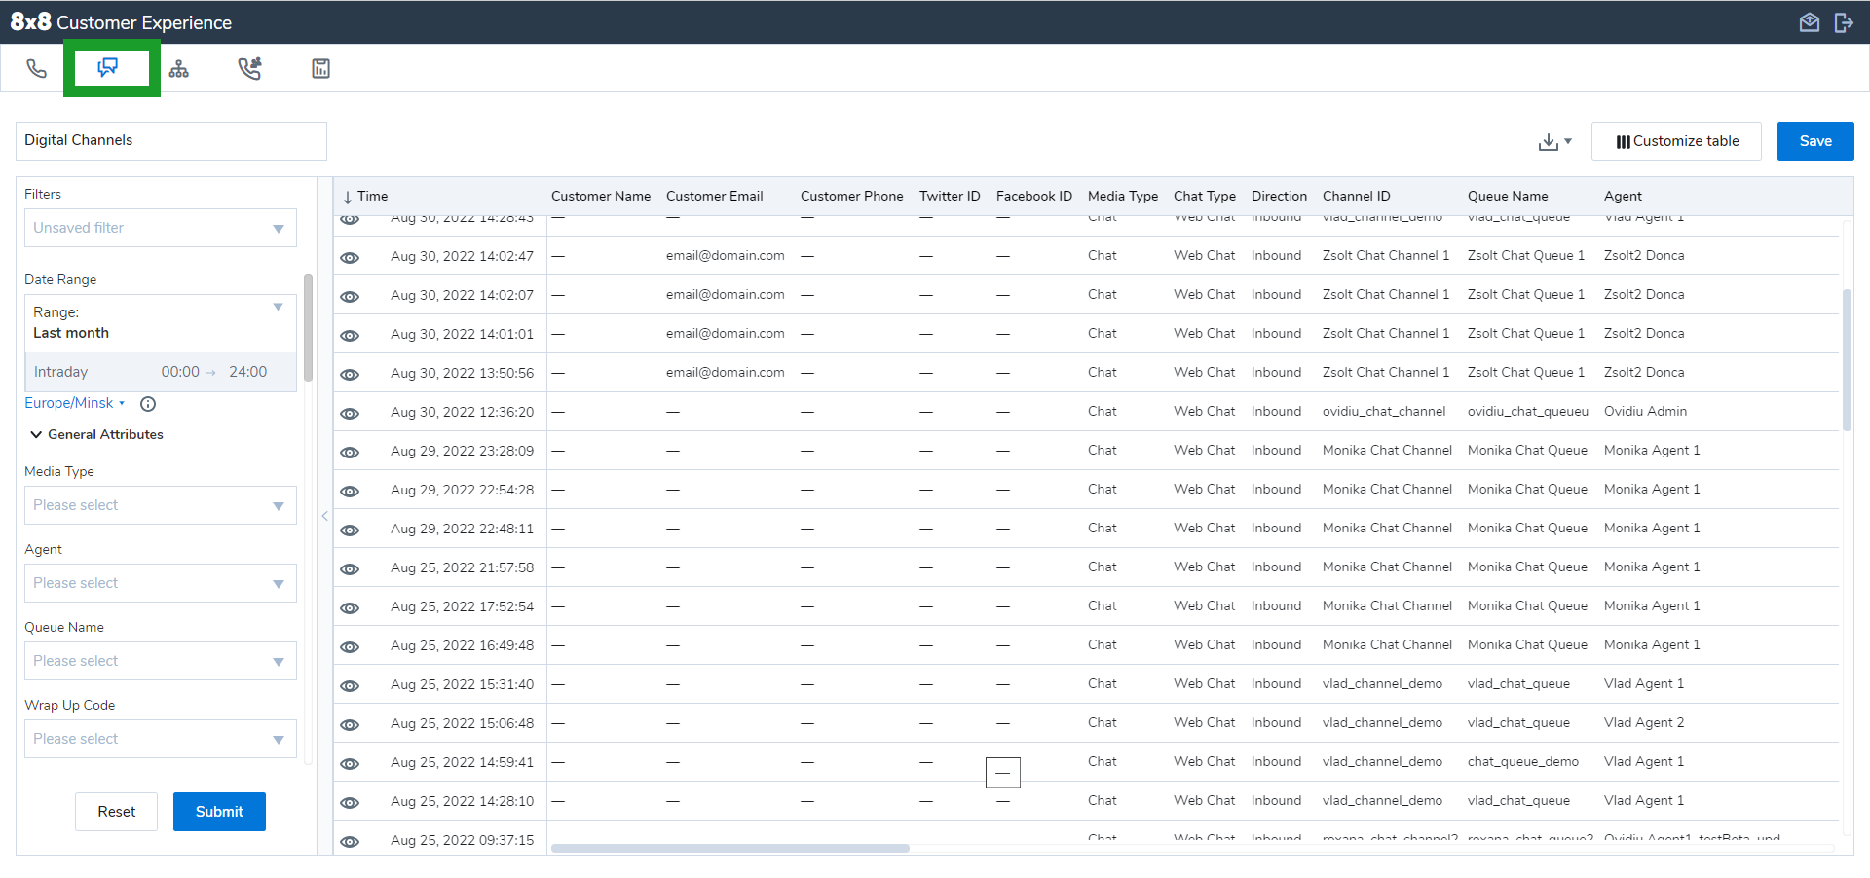Open the Media Type selection dropdown

[160, 504]
